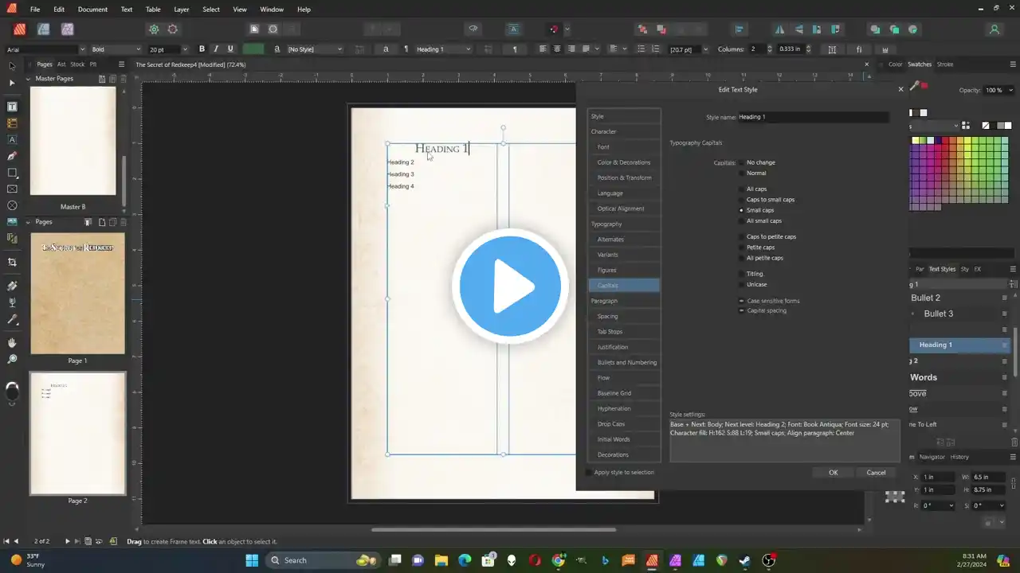Expand the Opacity percentage dropdown
The image size is (1020, 573).
(1011, 90)
